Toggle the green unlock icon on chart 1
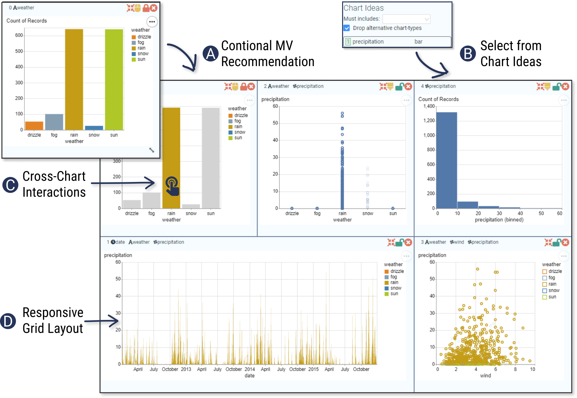577x398 pixels. (400, 242)
